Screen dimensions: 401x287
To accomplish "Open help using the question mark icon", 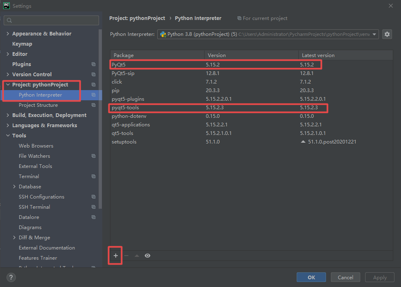I will pos(11,277).
